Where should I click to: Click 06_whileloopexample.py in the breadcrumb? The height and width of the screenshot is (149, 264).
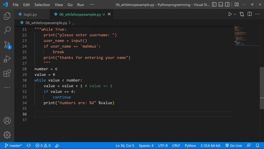46,23
